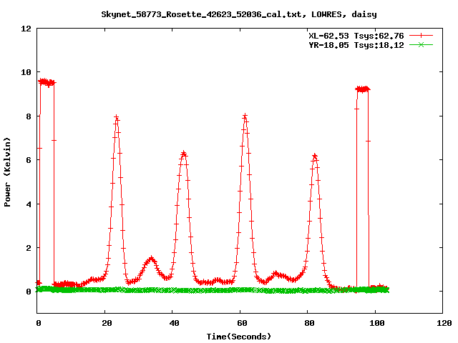Click the x-axis tick label 40
This screenshot has width=458, height=343.
tap(175, 323)
